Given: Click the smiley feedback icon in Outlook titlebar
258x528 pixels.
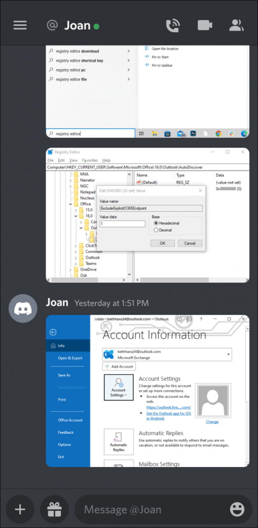Looking at the screenshot, I should [x=179, y=319].
